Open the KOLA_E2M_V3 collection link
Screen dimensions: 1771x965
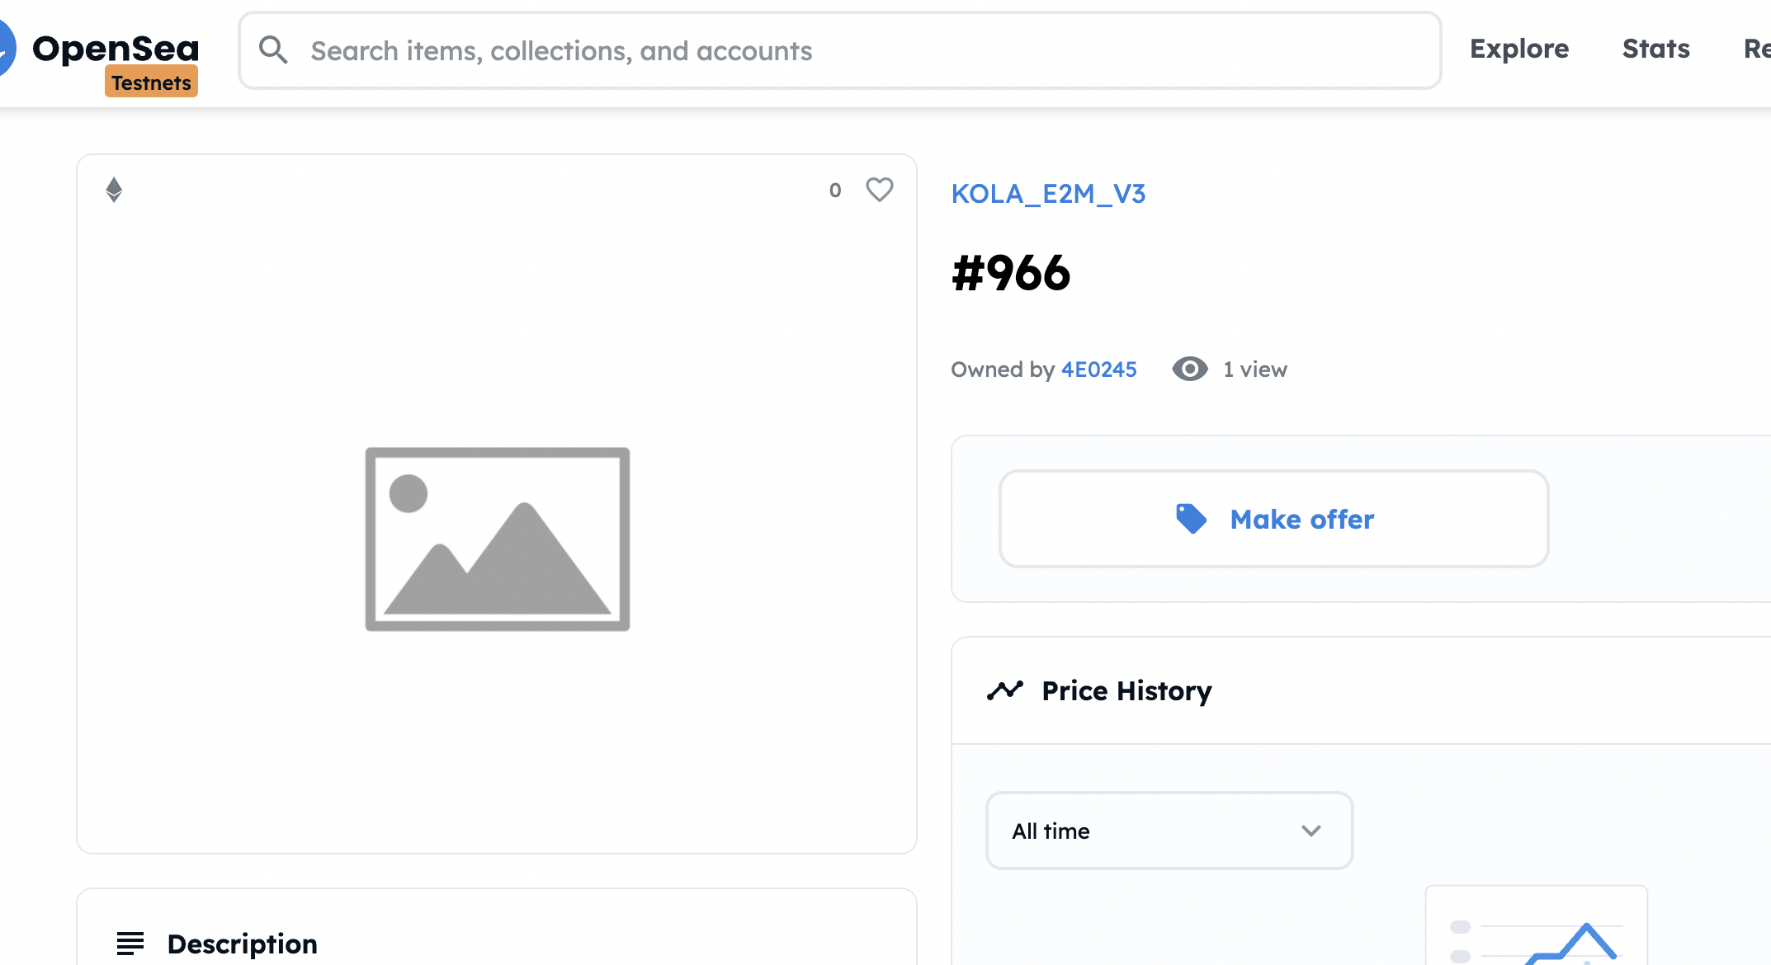point(1048,194)
